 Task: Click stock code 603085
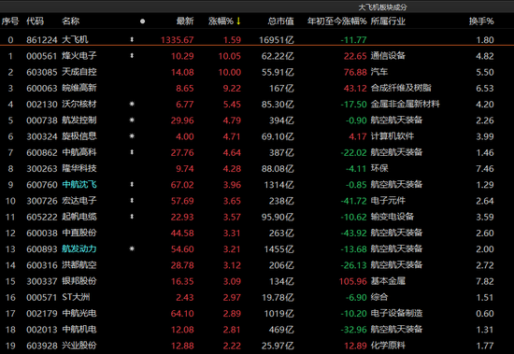pyautogui.click(x=42, y=72)
